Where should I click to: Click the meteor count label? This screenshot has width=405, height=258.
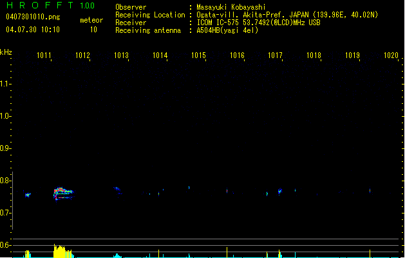tap(91, 20)
